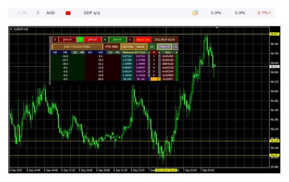Click the 1.47288 purple price cell

point(141,60)
